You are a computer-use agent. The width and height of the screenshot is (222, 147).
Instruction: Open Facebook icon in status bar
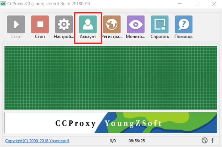[x=212, y=141]
